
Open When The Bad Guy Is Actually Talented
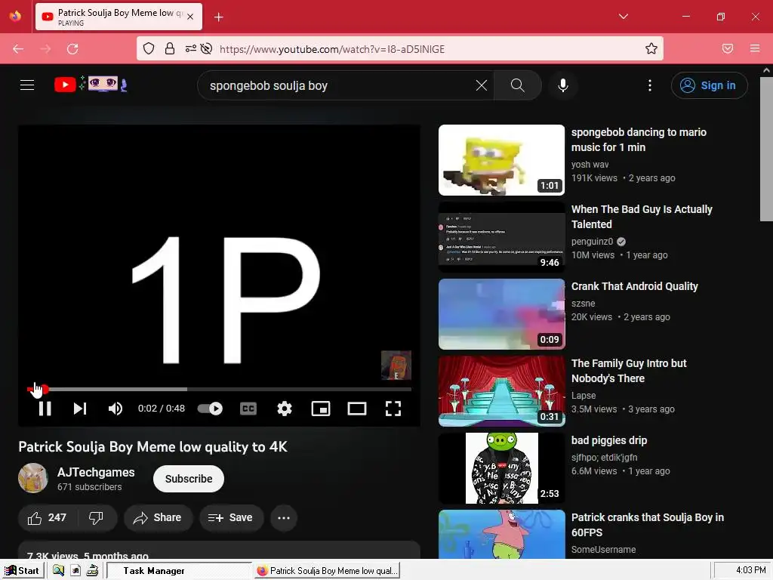tap(642, 217)
